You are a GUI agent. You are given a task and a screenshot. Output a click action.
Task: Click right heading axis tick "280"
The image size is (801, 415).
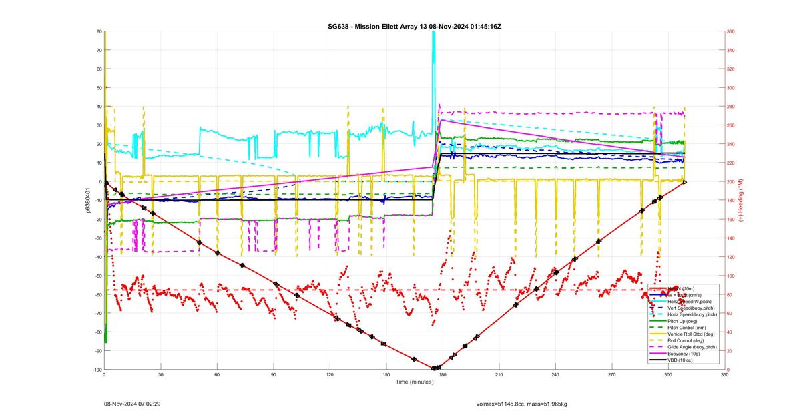[731, 107]
